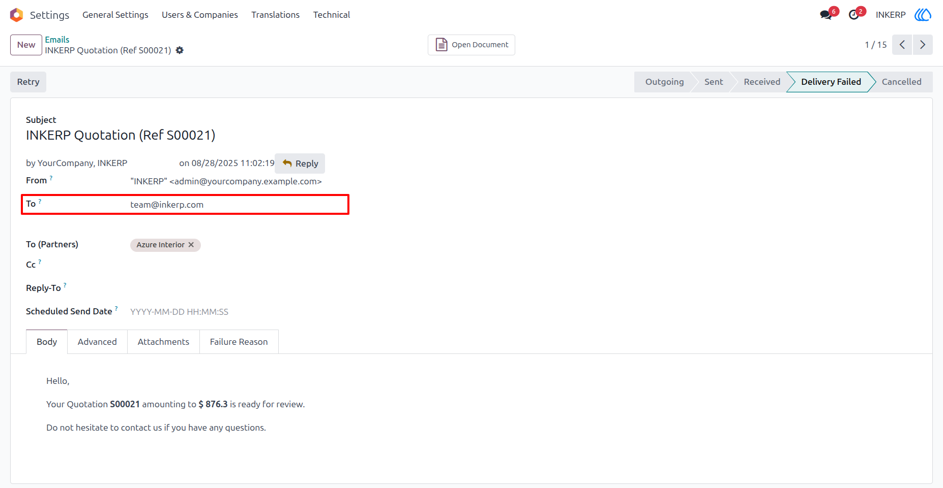
Task: Click the Odoo app logo icon
Action: pyautogui.click(x=17, y=15)
